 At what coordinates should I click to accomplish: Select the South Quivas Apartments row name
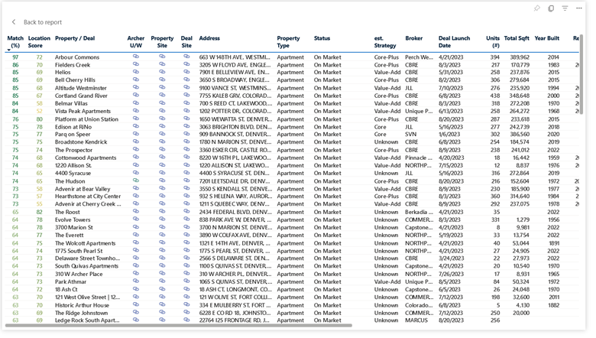[86, 266]
